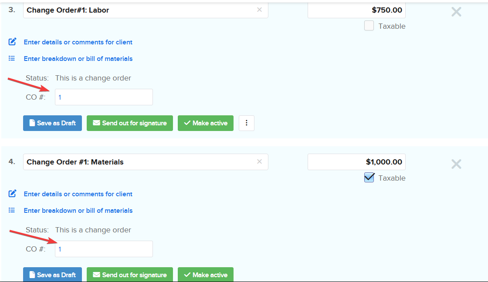Image resolution: width=488 pixels, height=282 pixels.
Task: Clear the Change Order #1: Materials name field
Action: pos(259,161)
